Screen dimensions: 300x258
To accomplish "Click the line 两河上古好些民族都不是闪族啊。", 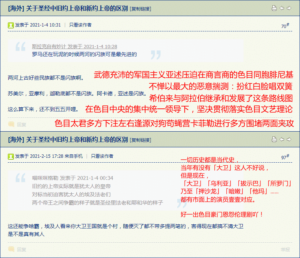I will pos(46,78).
